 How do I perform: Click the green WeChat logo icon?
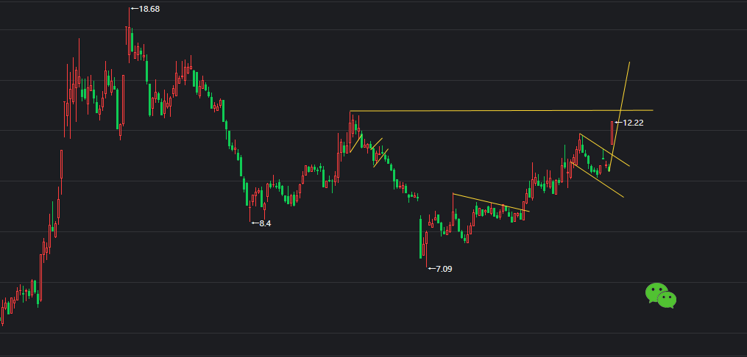click(x=661, y=296)
